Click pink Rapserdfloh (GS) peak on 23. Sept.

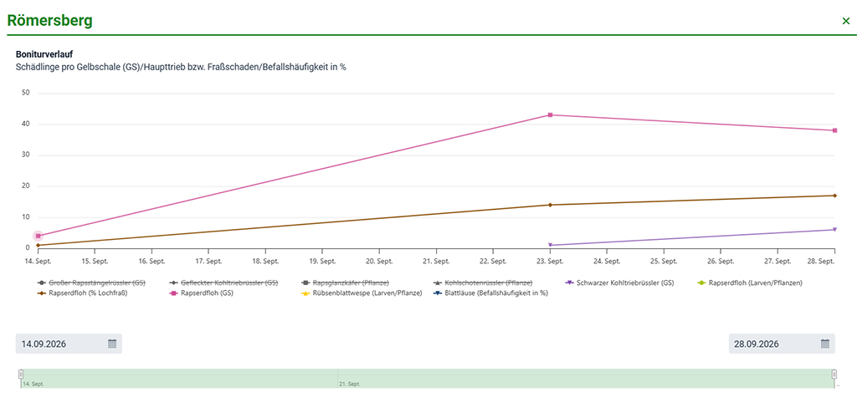click(551, 115)
